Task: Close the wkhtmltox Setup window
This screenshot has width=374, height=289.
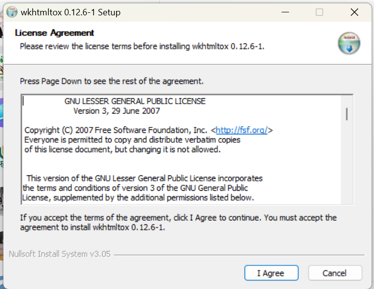Action: pos(354,12)
